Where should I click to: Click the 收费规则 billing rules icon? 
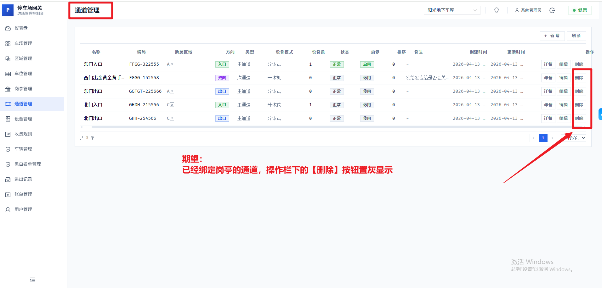click(8, 134)
